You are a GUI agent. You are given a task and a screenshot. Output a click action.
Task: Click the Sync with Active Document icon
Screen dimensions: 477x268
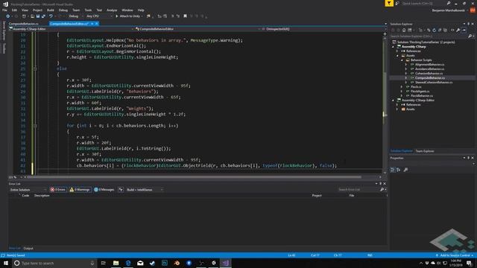(x=429, y=30)
